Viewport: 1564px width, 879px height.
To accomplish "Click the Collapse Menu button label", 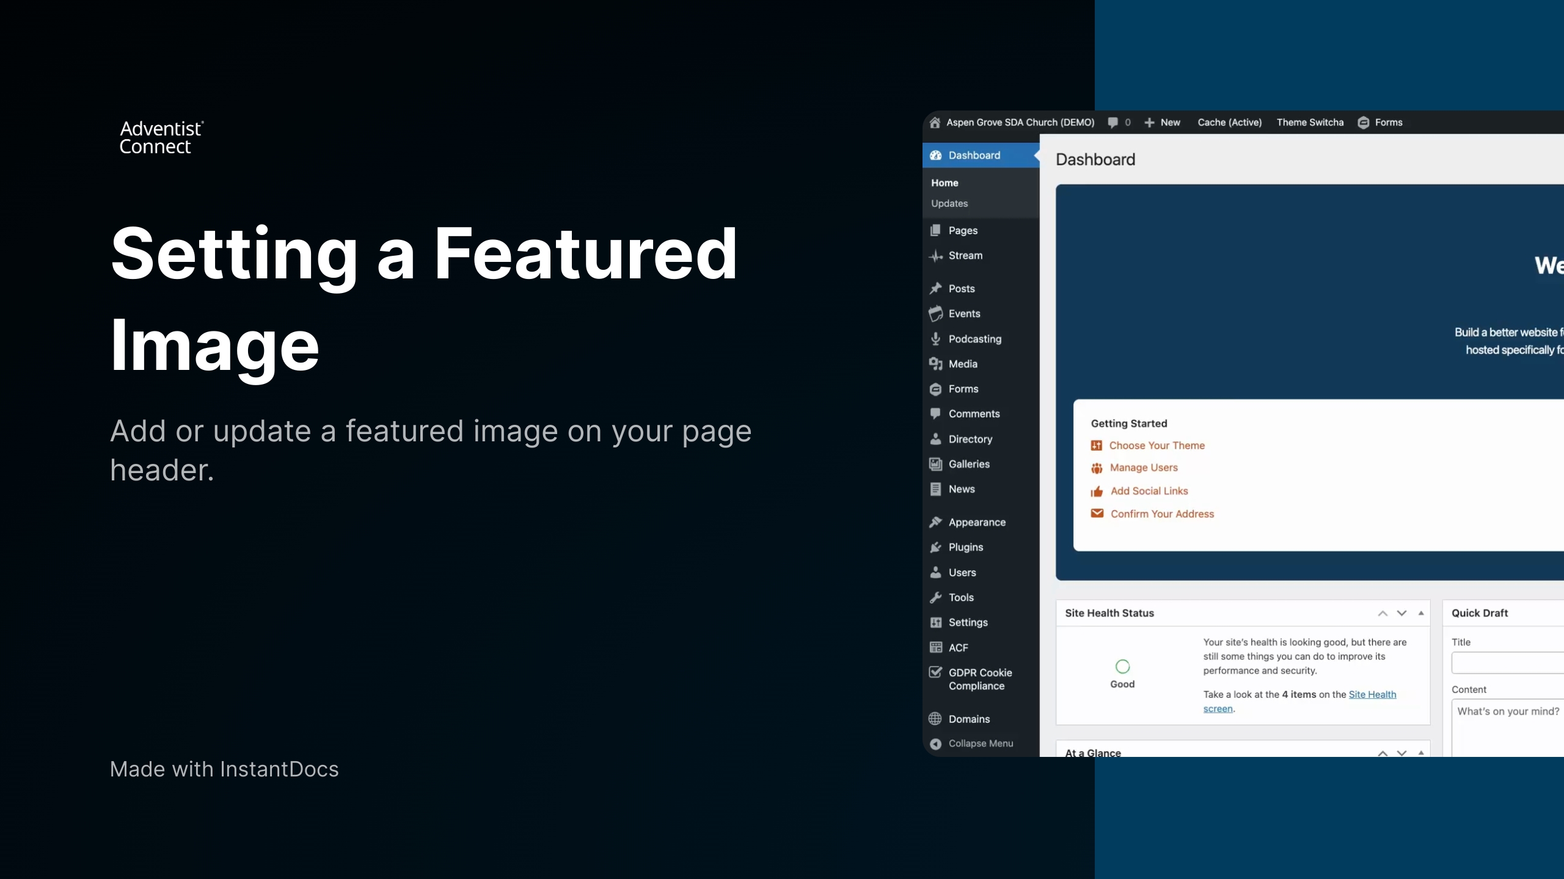I will click(981, 743).
